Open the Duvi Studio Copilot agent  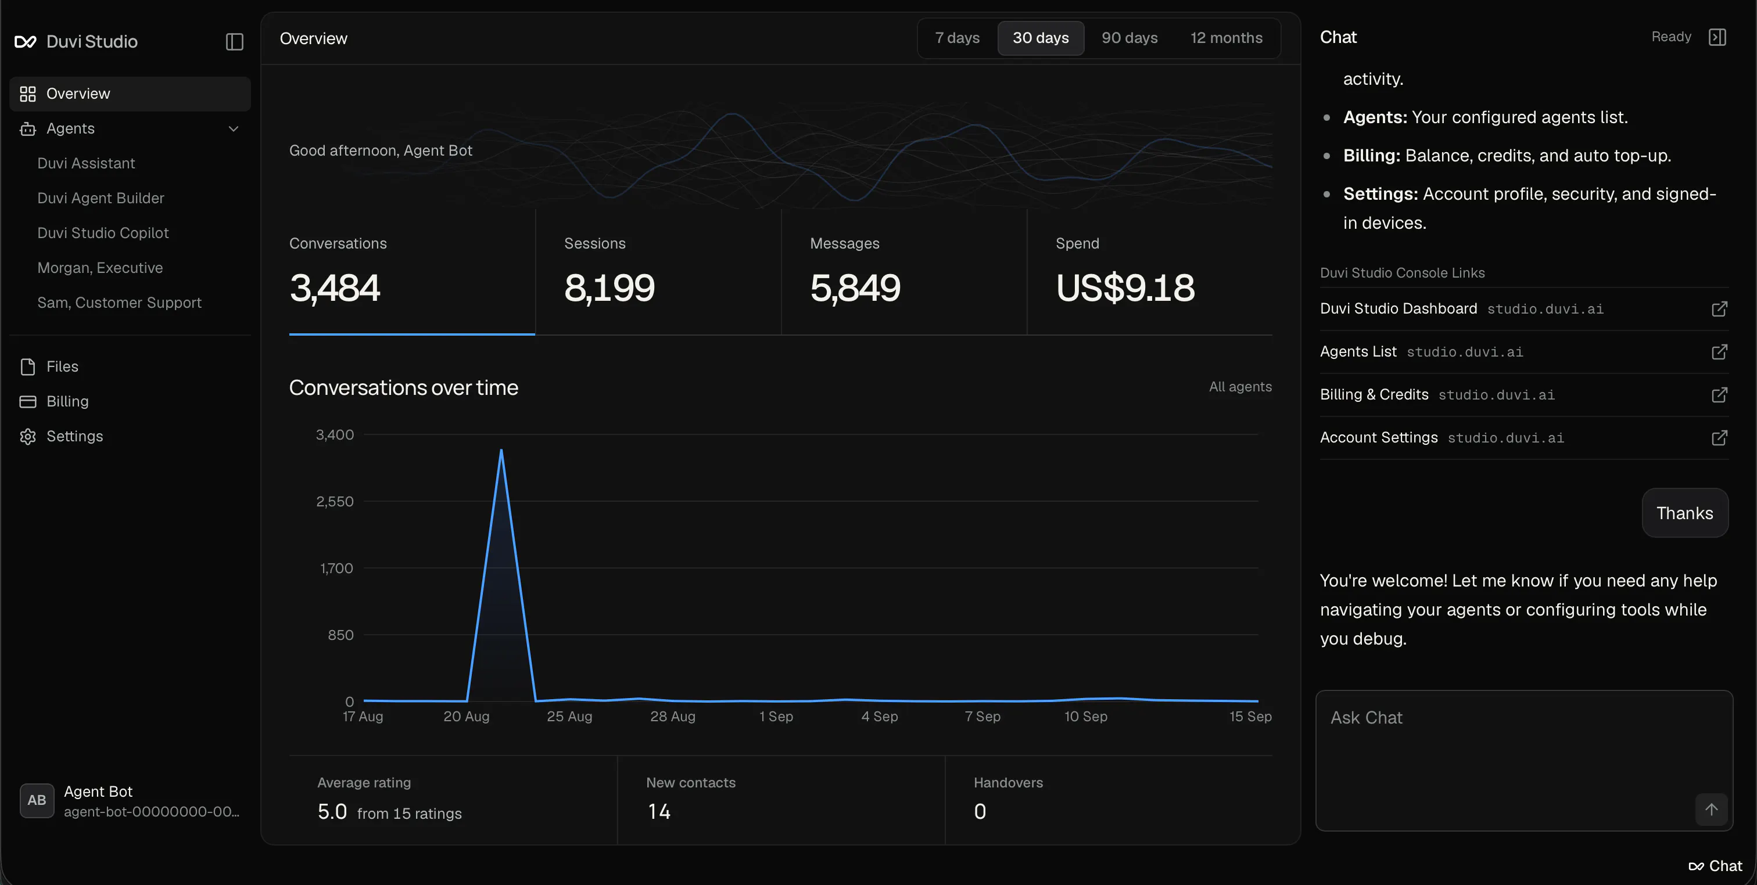103,233
